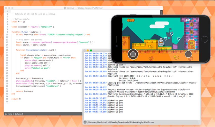Click the line 'instance._y = instance.y'
Screen dimensions: 215x127
coord(30,78)
